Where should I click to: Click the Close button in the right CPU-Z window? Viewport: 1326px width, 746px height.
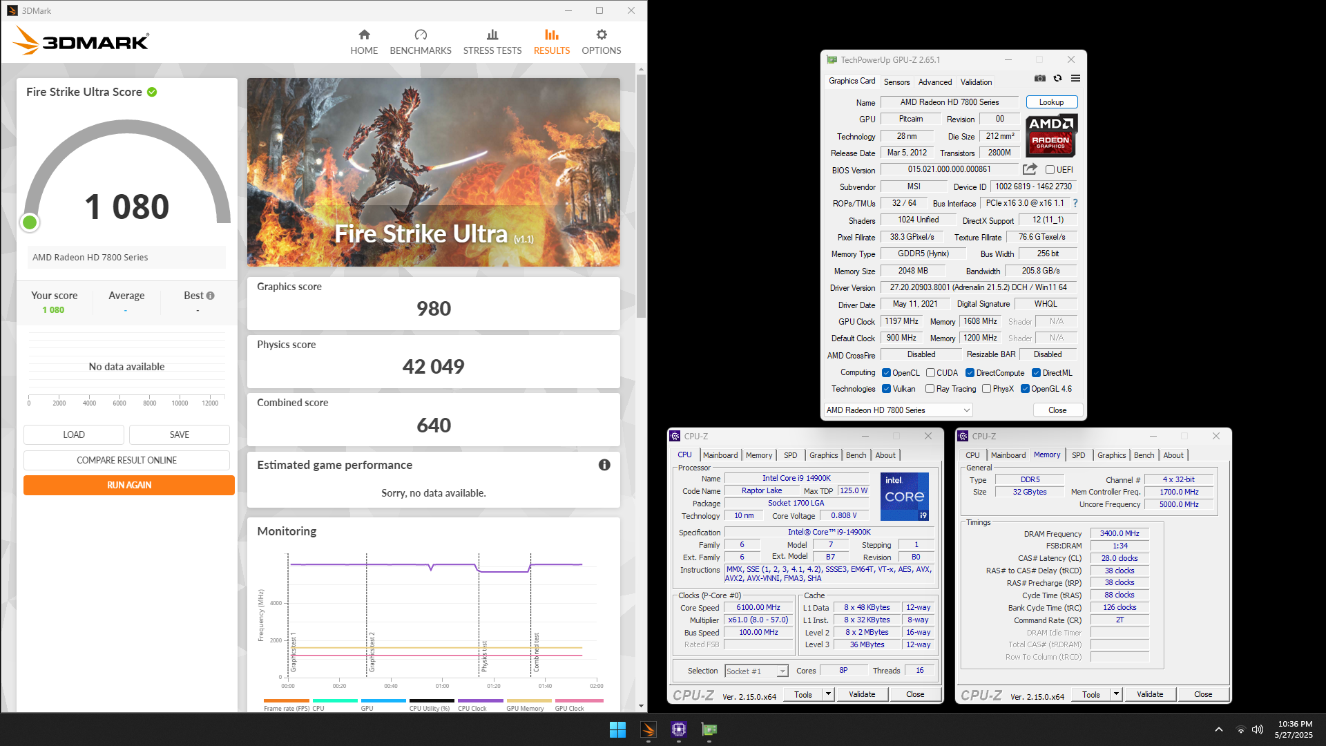(1203, 694)
